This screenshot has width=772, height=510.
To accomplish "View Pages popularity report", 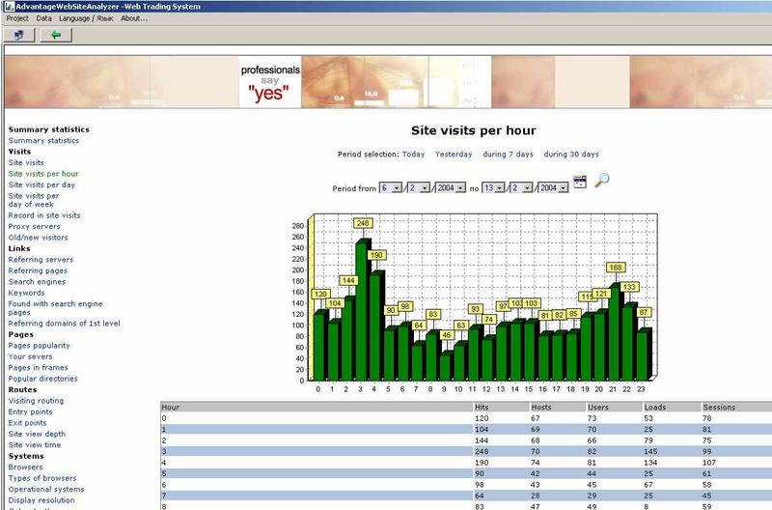I will (39, 346).
